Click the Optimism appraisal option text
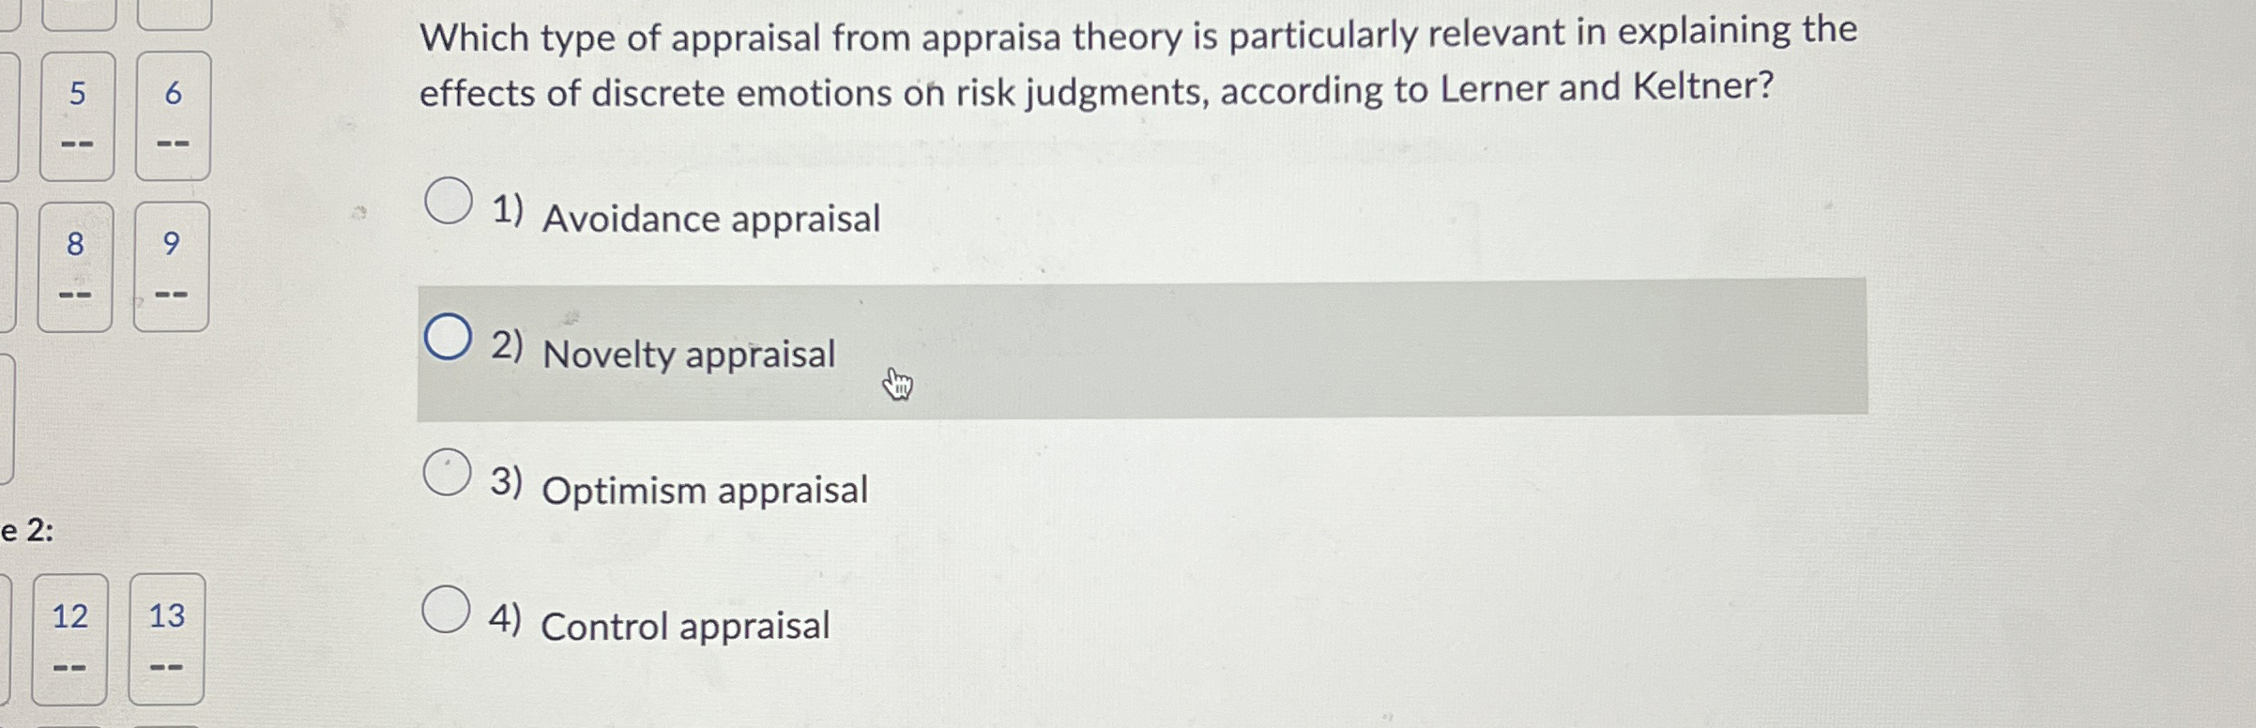 point(705,487)
